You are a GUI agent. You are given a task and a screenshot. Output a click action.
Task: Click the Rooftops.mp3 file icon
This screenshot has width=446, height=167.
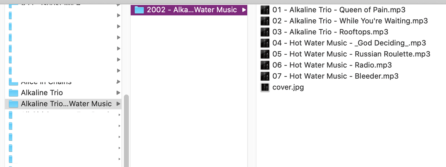click(265, 32)
